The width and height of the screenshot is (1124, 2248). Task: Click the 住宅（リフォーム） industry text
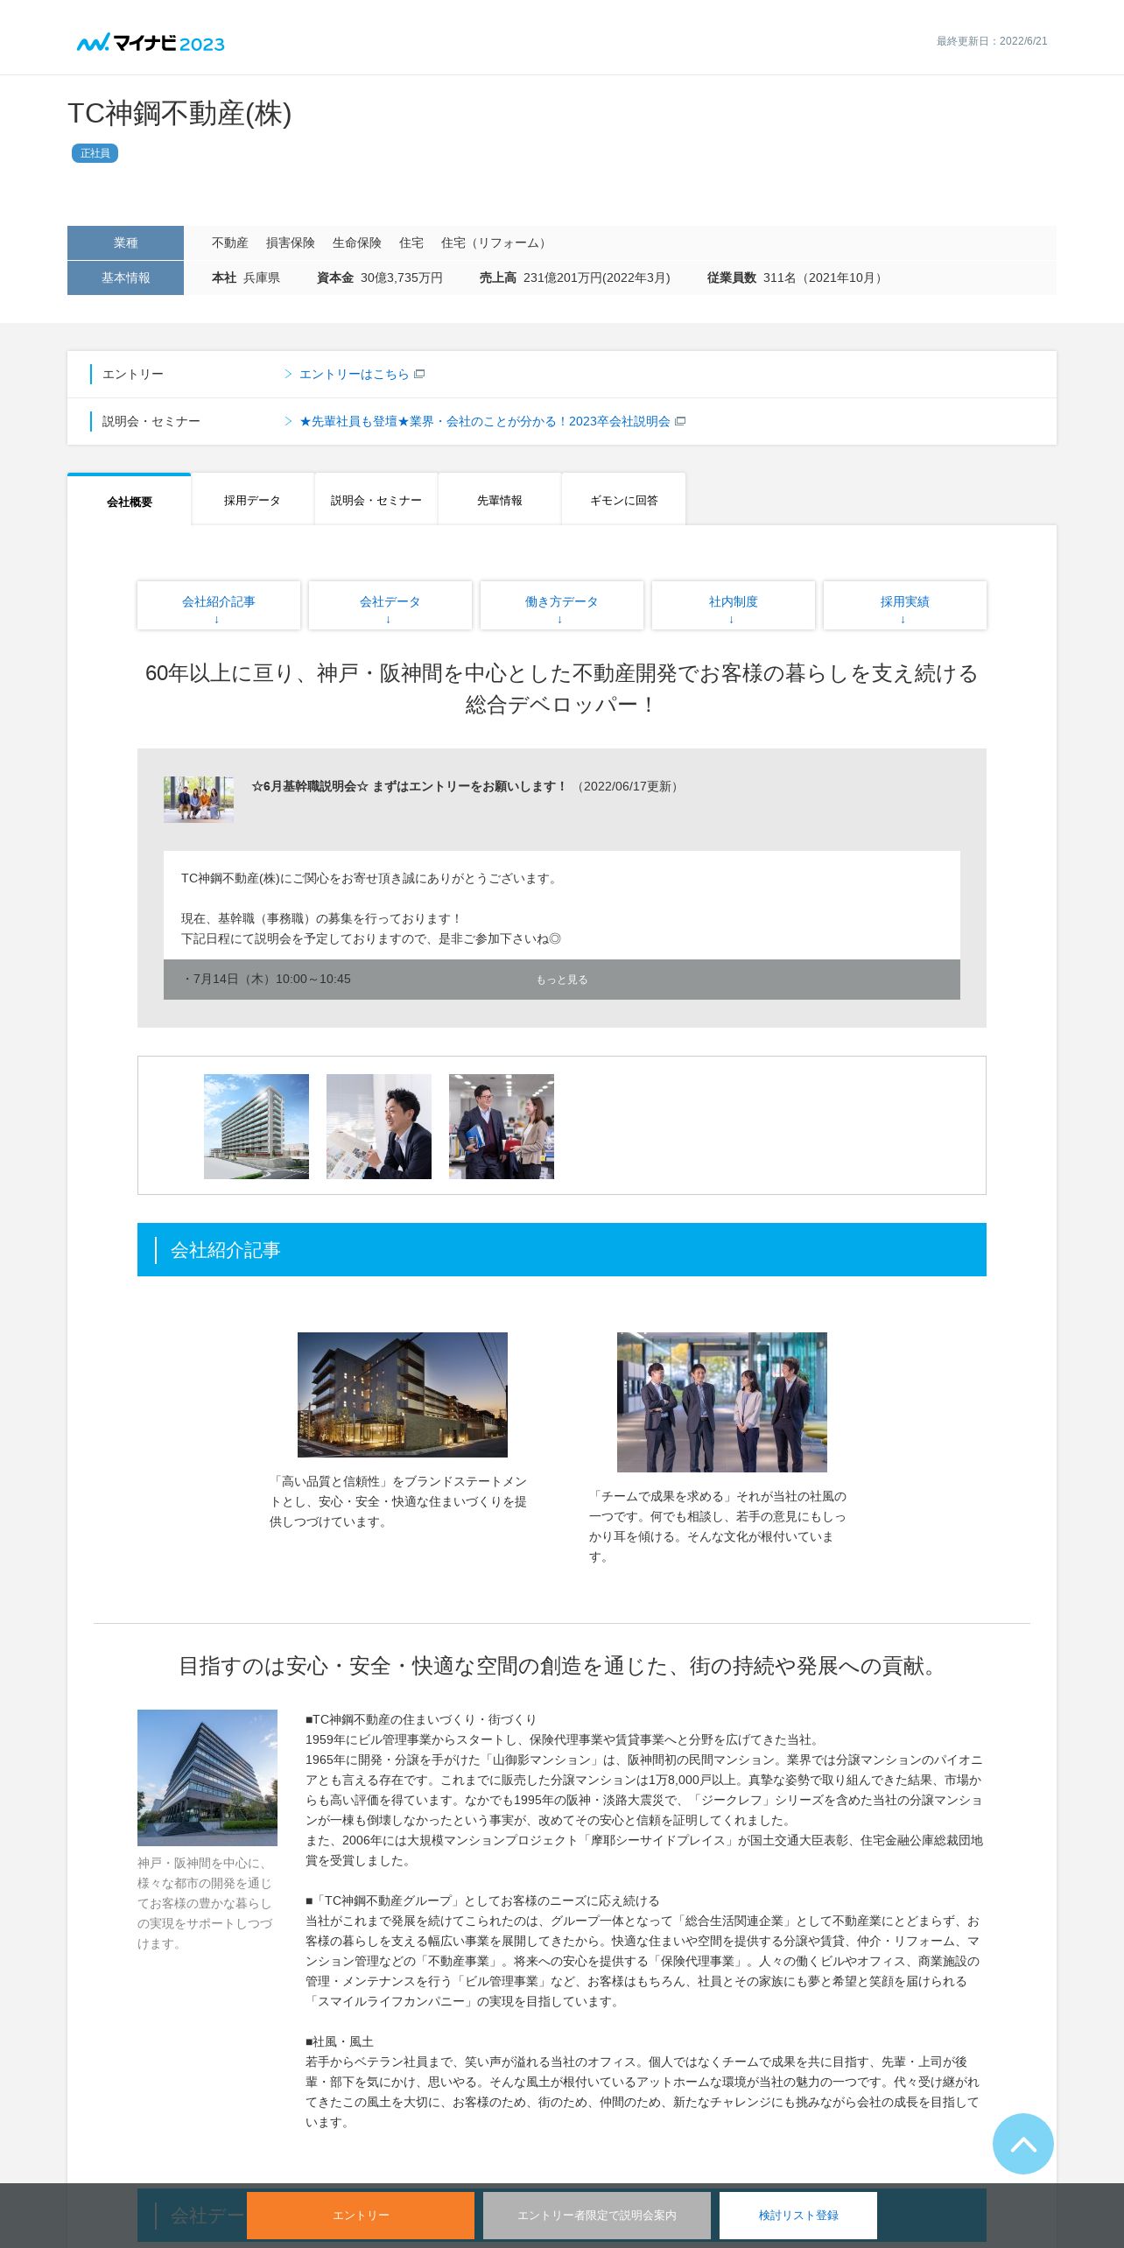pos(495,242)
